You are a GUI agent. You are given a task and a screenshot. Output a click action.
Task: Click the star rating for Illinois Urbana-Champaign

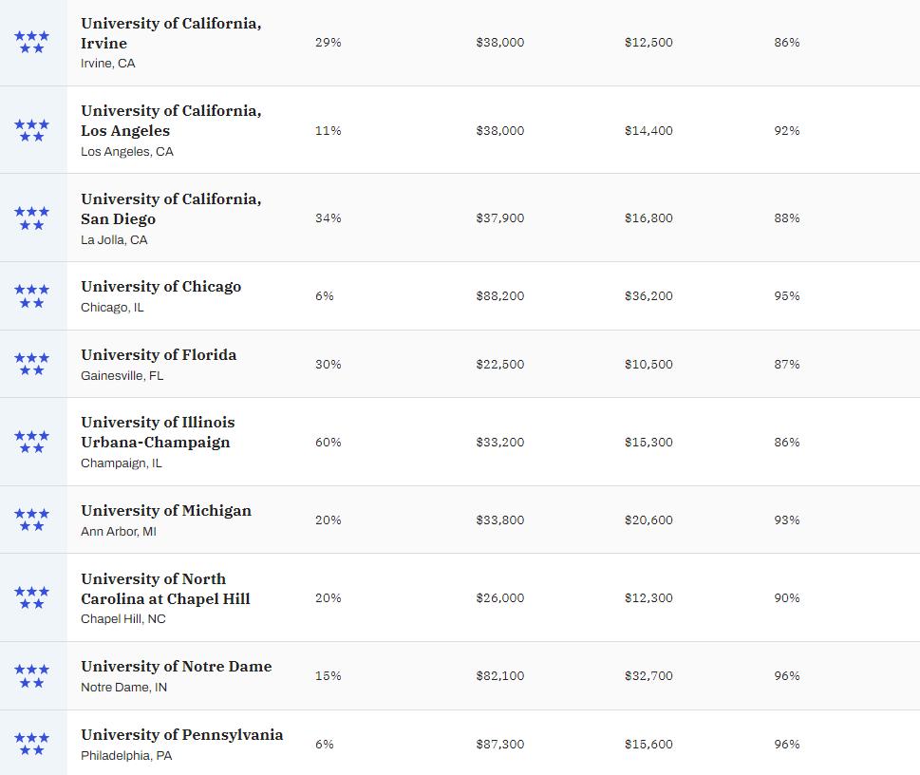click(x=31, y=443)
